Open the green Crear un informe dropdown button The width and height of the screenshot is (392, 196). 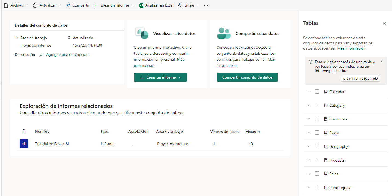point(160,77)
